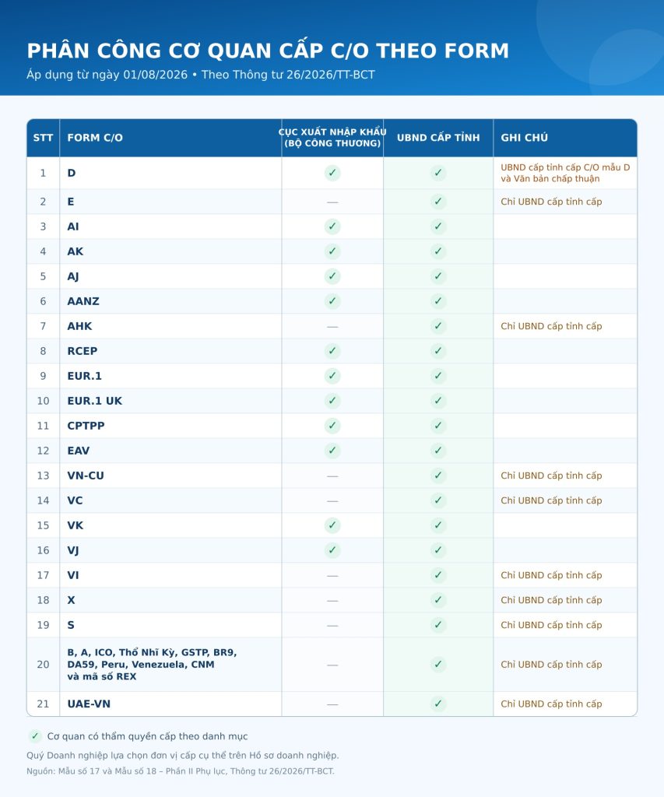Click the UBND checkmark for form S
Viewport: 664px width, 797px height.
pos(437,625)
